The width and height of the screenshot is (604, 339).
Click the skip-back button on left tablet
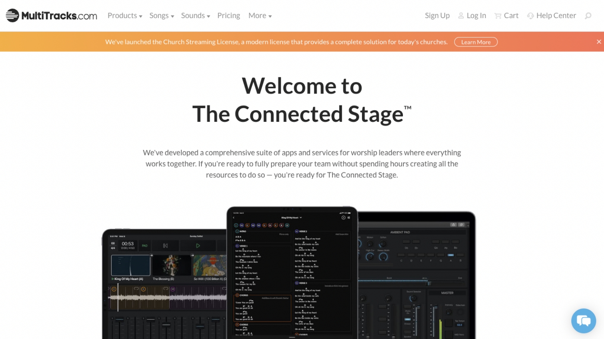pos(165,246)
